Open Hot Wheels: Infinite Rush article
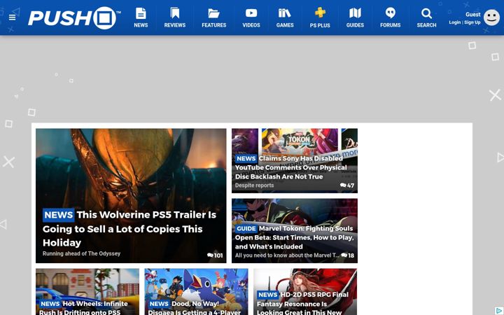 click(83, 307)
